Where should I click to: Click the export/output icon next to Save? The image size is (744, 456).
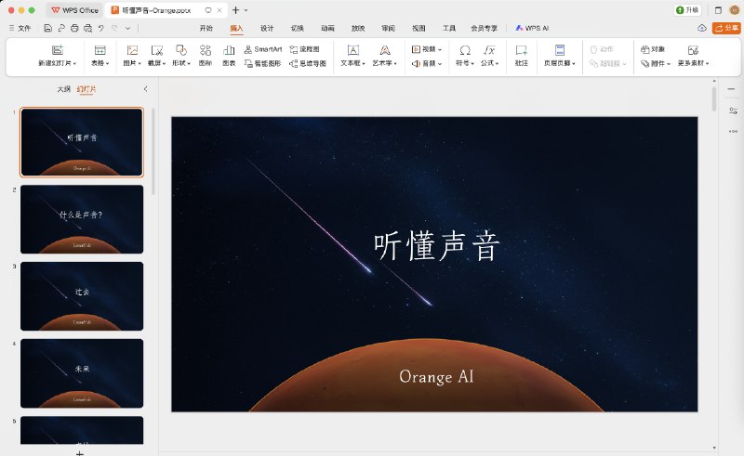[61, 29]
